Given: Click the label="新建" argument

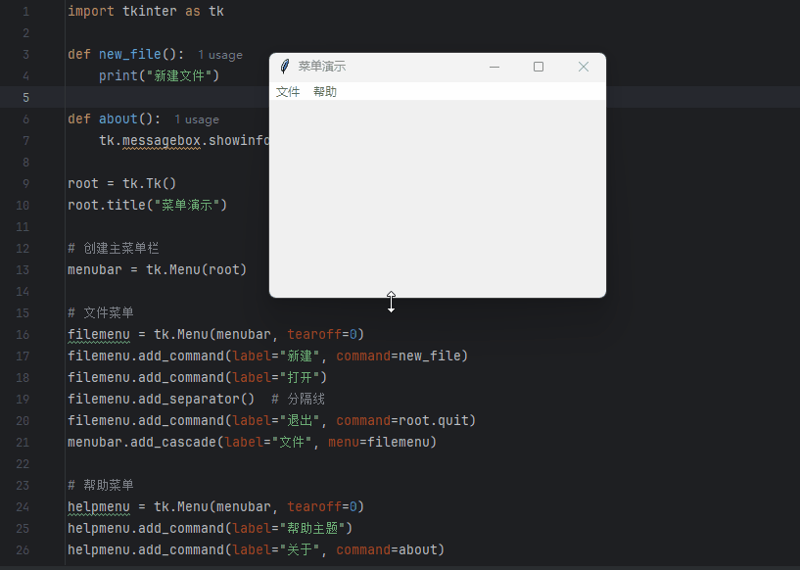Looking at the screenshot, I should 276,356.
